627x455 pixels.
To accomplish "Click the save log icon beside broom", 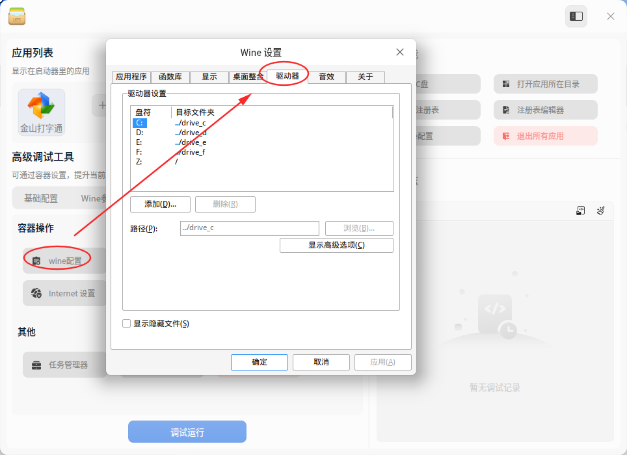I will click(580, 211).
